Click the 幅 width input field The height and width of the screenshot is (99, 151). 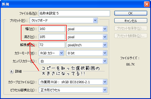tap(52, 29)
